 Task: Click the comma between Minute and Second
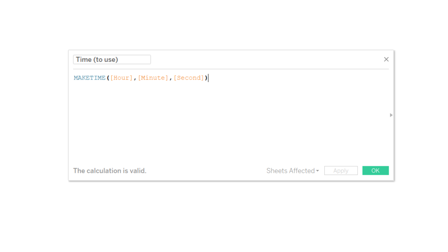tap(170, 78)
